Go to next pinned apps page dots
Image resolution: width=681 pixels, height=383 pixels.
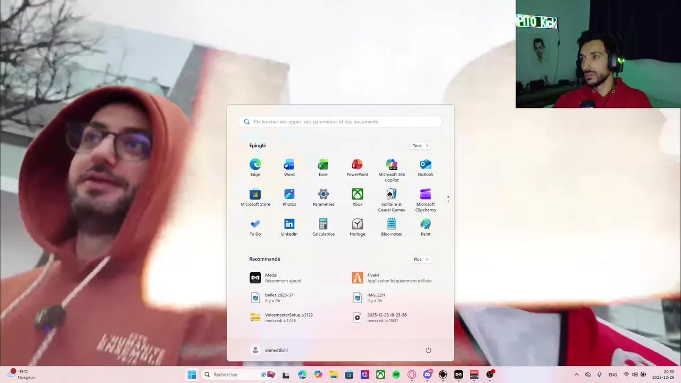[448, 199]
